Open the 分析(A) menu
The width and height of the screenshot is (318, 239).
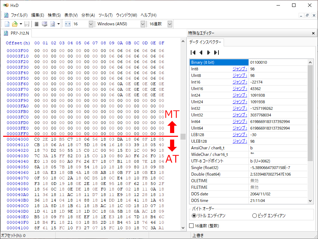[x=88, y=15]
